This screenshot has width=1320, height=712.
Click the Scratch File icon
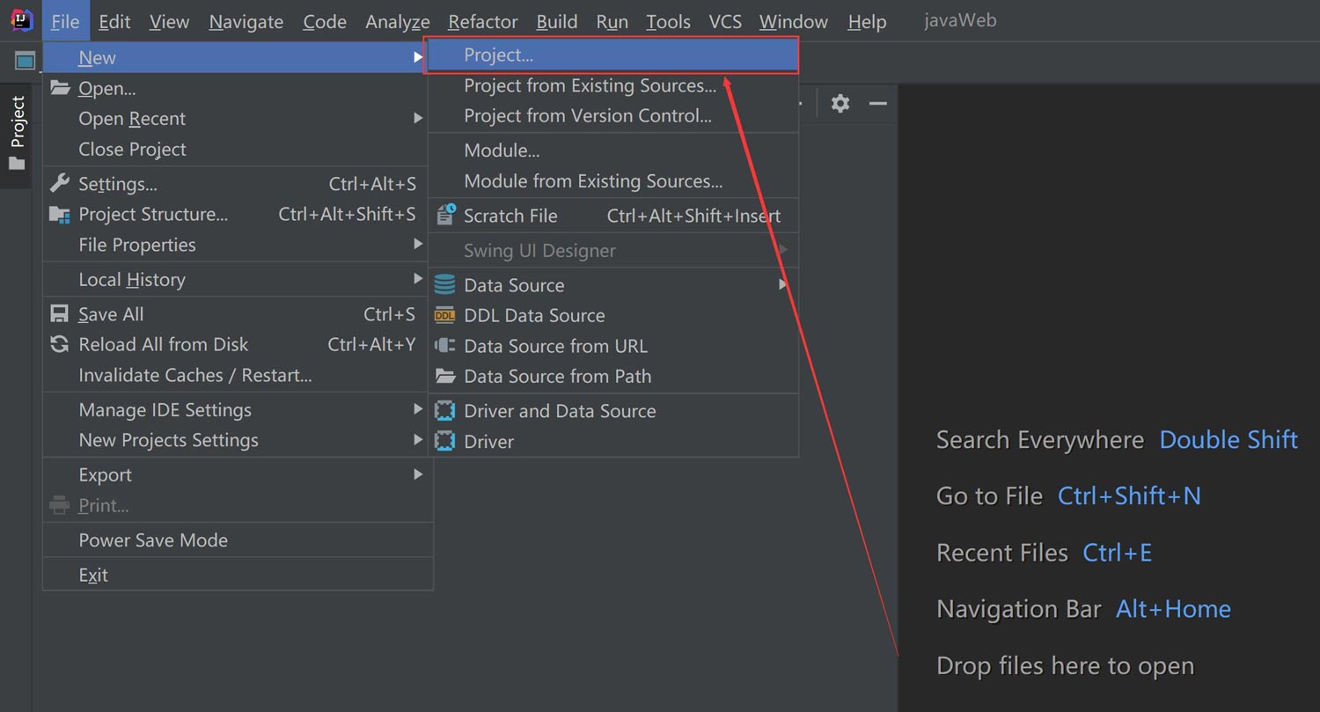click(x=446, y=215)
